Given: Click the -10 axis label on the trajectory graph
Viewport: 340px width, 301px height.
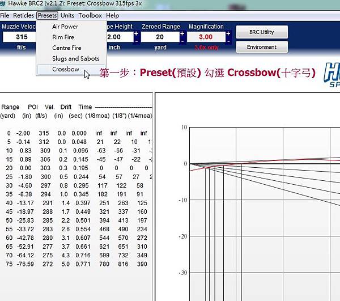Looking at the screenshot, I should pyautogui.click(x=182, y=200).
